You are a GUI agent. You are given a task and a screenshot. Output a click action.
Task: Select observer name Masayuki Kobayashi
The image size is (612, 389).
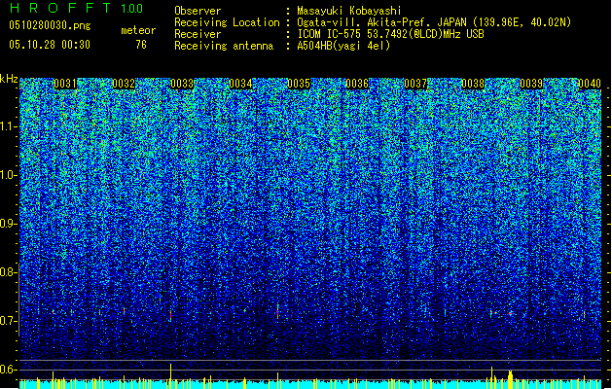pyautogui.click(x=349, y=11)
